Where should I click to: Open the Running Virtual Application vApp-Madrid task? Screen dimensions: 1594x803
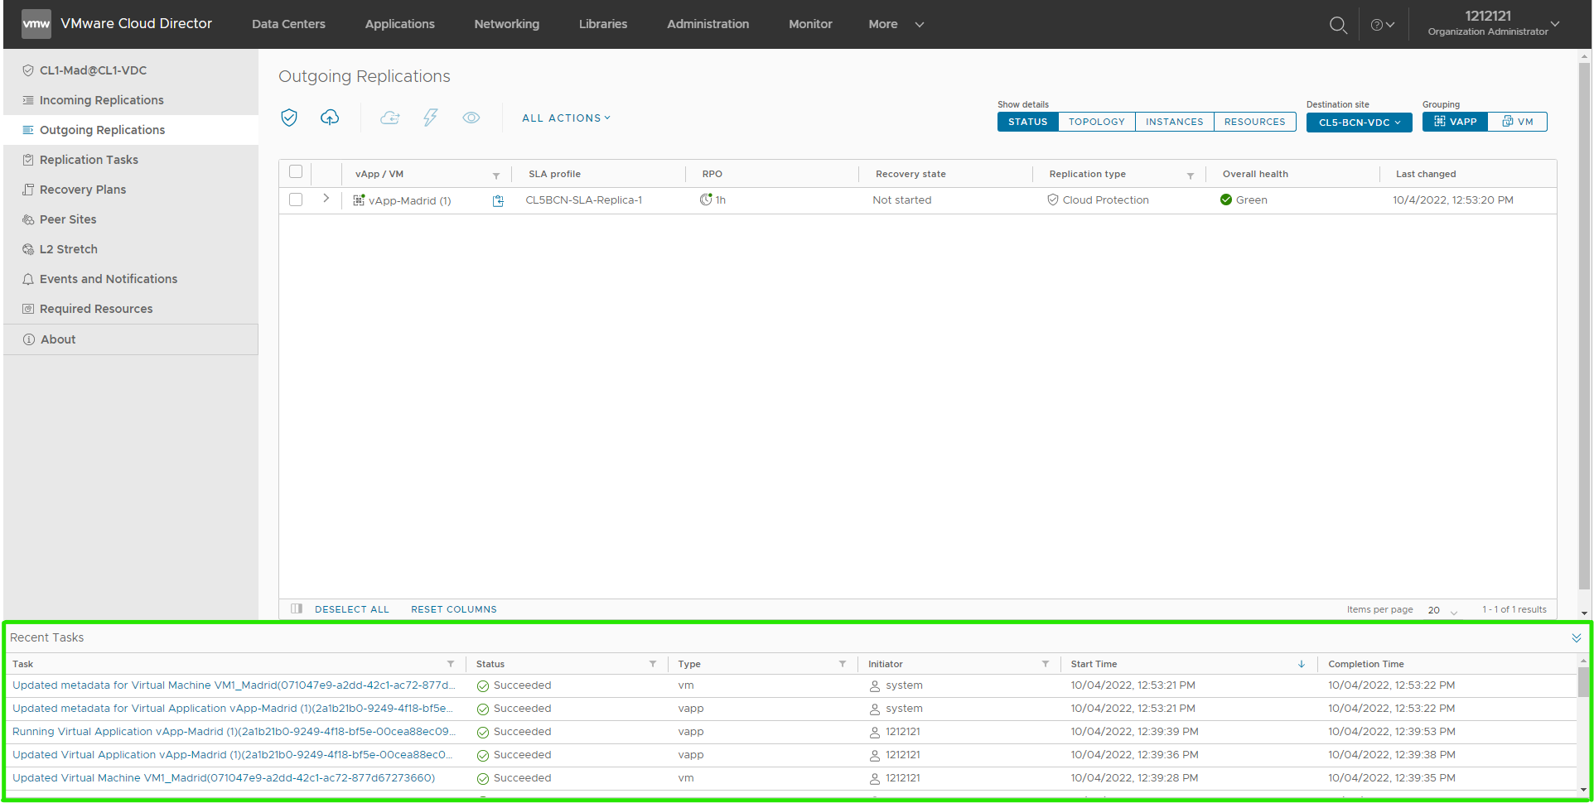pyautogui.click(x=234, y=732)
